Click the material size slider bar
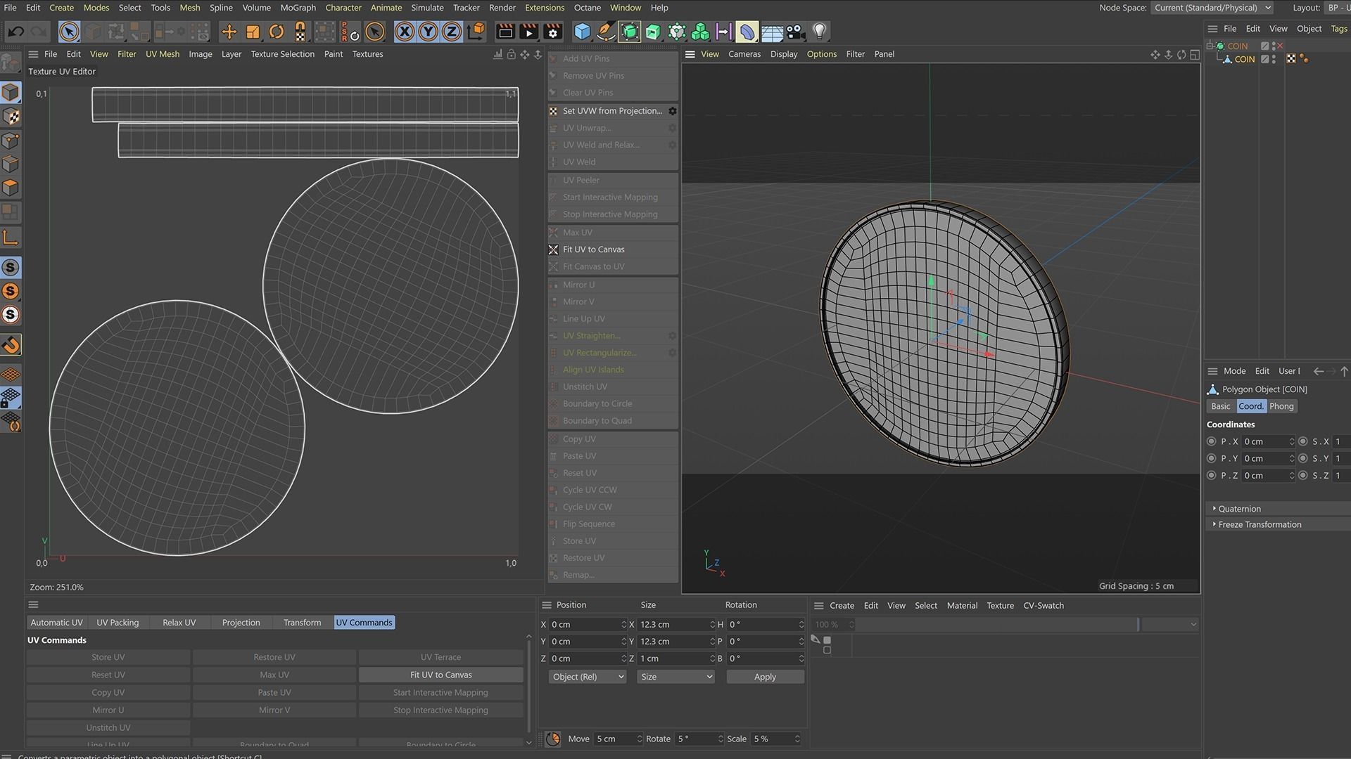Image resolution: width=1351 pixels, height=759 pixels. pos(996,625)
